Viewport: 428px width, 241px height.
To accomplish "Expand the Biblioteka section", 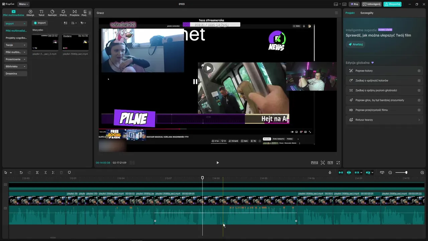I will 15,66.
